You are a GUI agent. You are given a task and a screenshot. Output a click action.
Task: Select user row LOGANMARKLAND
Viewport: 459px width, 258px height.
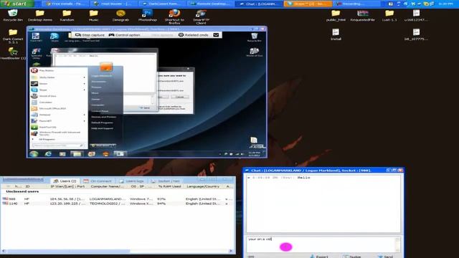click(117, 199)
